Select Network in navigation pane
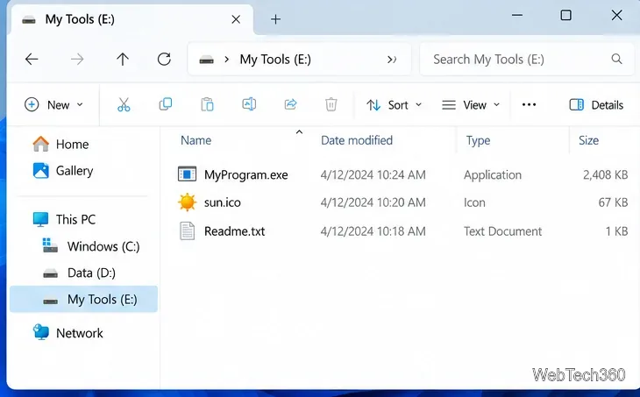 [x=80, y=333]
